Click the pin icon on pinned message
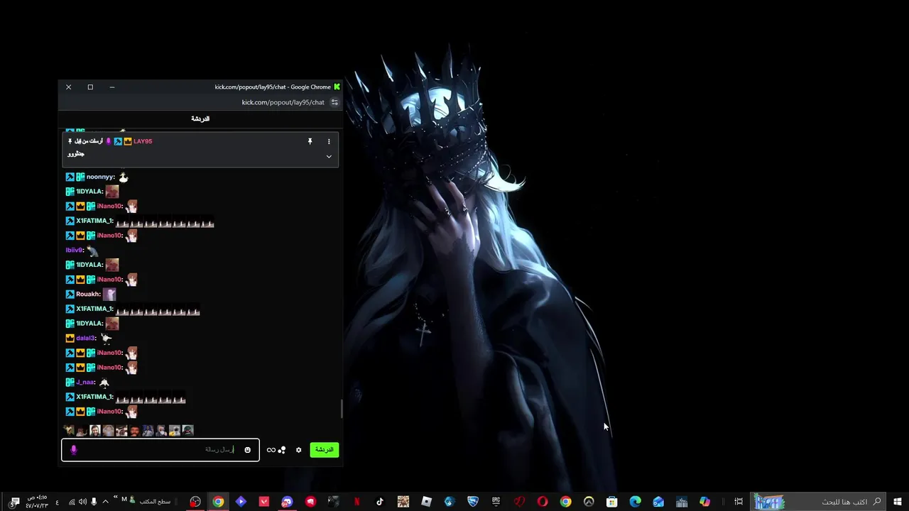The width and height of the screenshot is (909, 511). (310, 141)
